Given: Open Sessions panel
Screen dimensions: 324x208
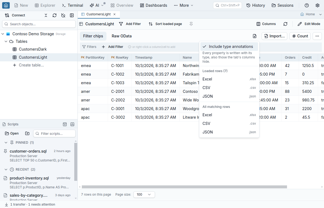Looking at the screenshot, I should pyautogui.click(x=282, y=5).
